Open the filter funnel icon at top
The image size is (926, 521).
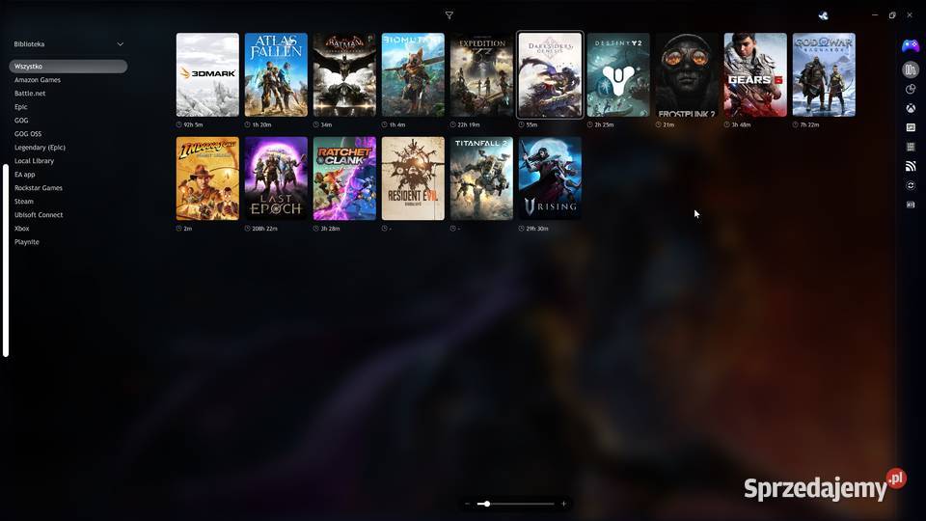(x=449, y=15)
